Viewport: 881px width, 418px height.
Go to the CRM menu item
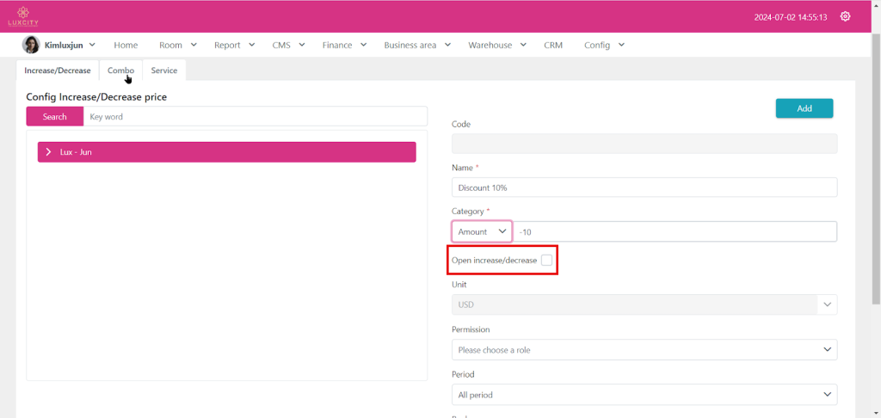[x=553, y=45]
